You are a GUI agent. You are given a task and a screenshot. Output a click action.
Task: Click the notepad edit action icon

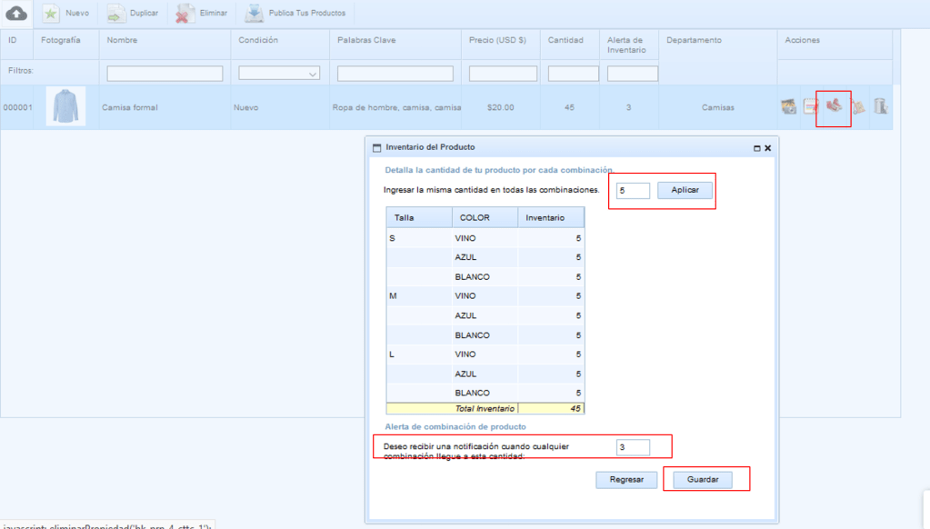[x=811, y=107]
